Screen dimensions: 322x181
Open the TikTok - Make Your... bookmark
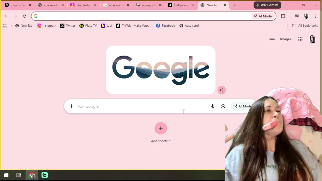pos(133,26)
